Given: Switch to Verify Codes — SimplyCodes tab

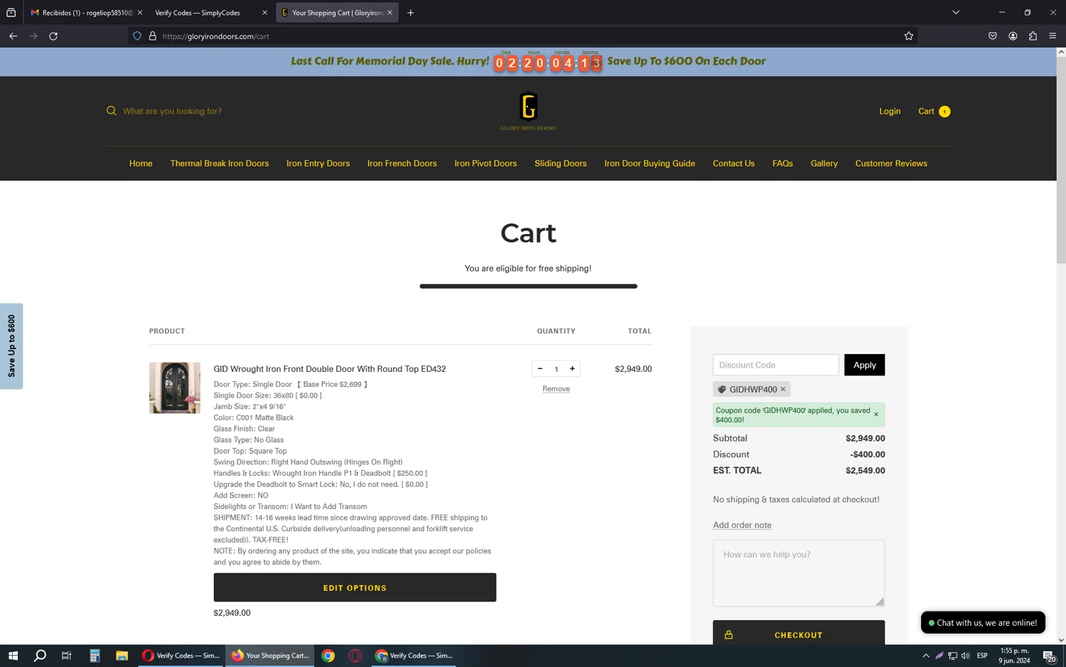Looking at the screenshot, I should tap(210, 13).
